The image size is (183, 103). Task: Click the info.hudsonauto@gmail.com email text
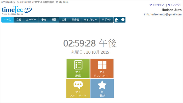coord(163,14)
